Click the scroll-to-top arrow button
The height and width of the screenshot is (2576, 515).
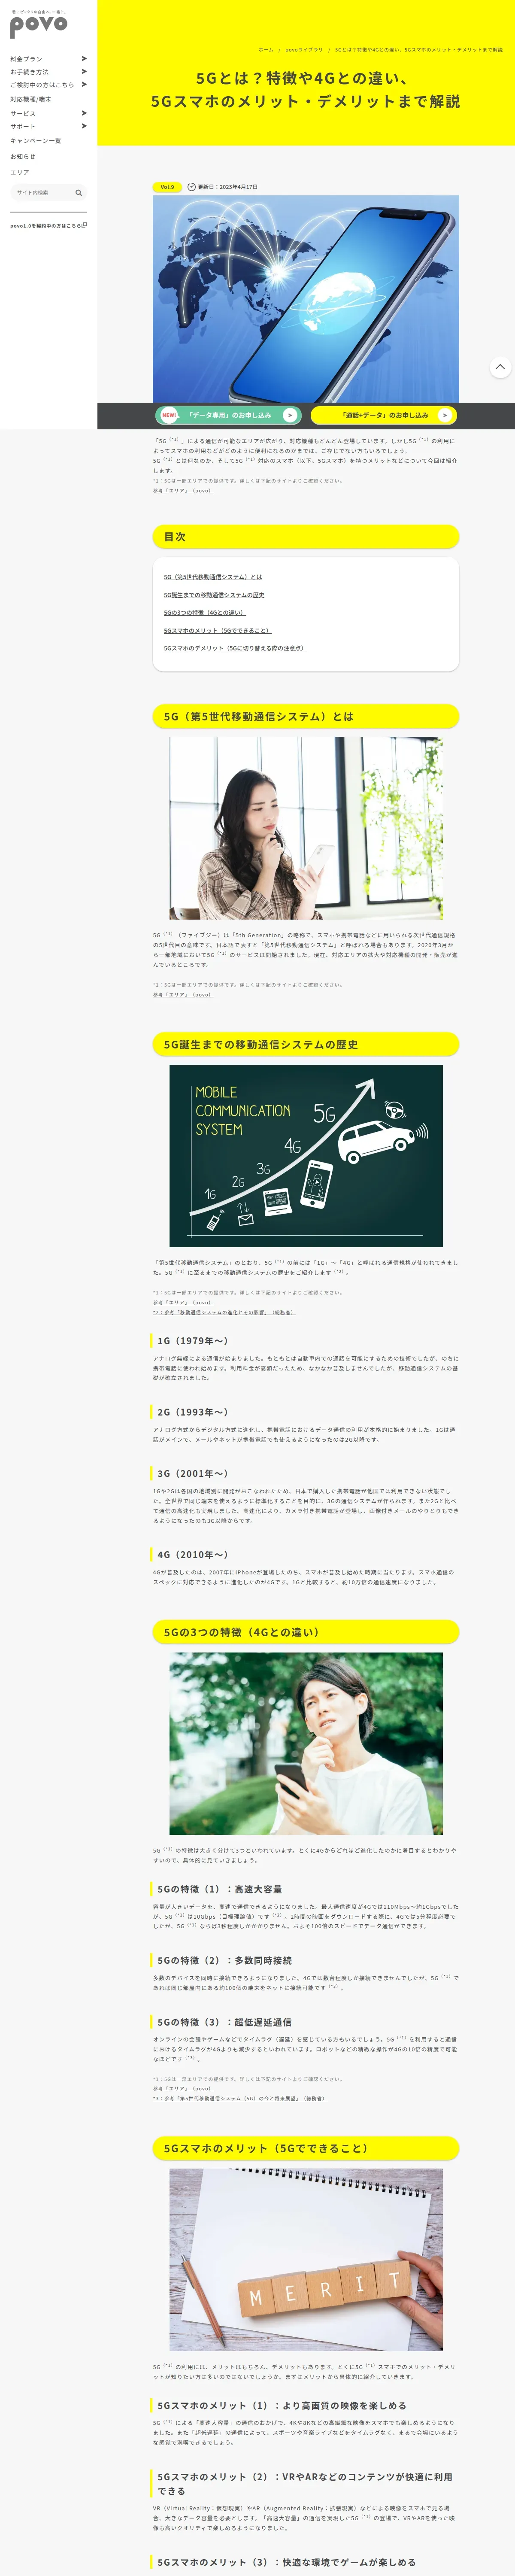500,367
